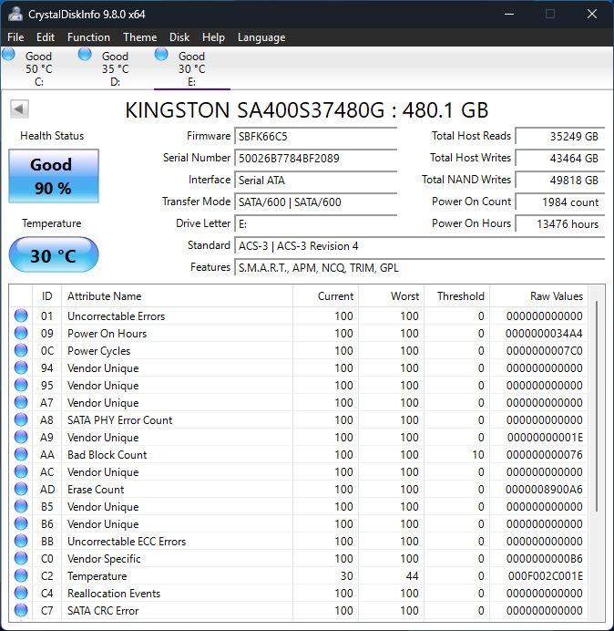Click the Worst column header
614x631 pixels.
(x=391, y=296)
